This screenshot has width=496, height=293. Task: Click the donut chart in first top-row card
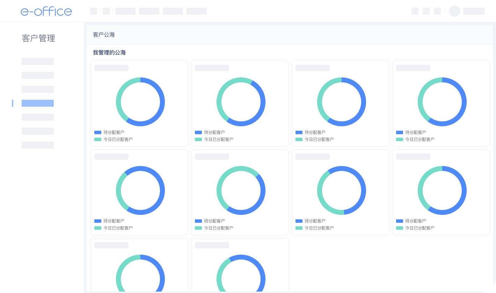tap(140, 102)
